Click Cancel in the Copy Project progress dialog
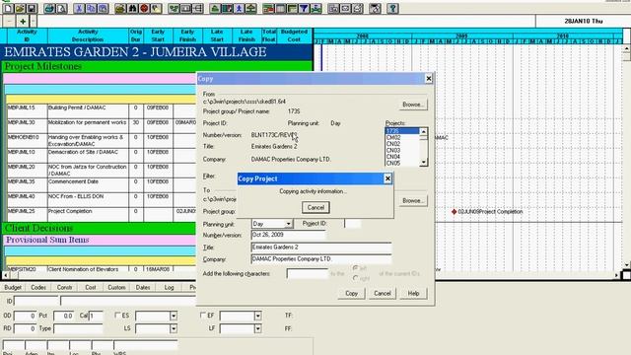The height and width of the screenshot is (355, 631). tap(315, 207)
